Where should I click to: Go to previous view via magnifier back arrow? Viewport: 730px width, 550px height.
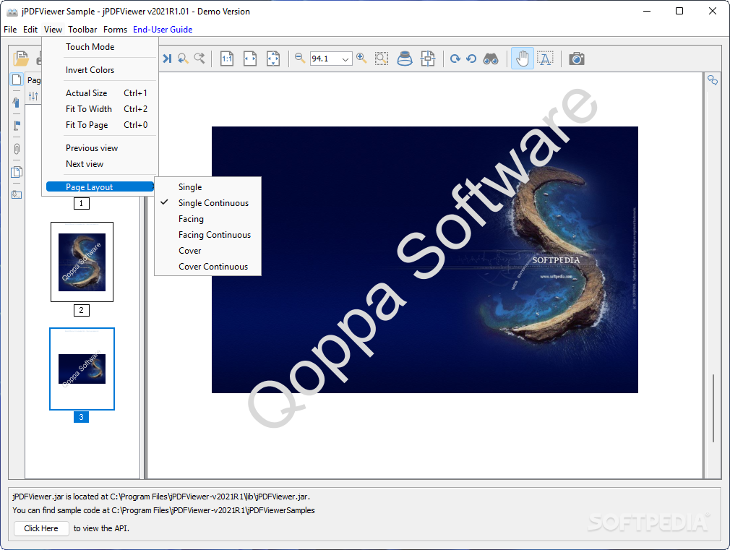[183, 59]
